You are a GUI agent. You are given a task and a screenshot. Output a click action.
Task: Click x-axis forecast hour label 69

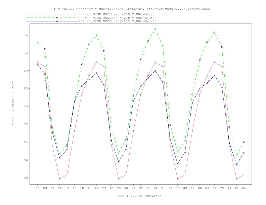coord(207,188)
